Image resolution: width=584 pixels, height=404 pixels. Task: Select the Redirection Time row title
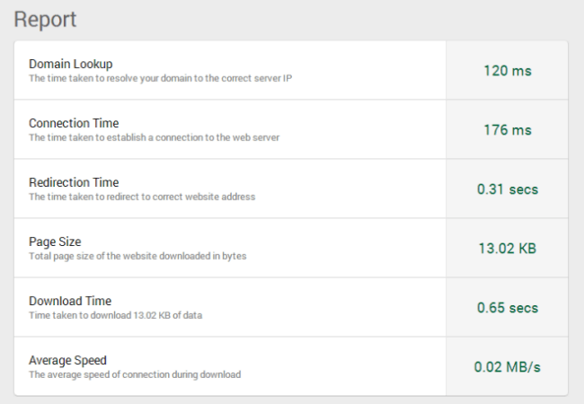pyautogui.click(x=74, y=182)
